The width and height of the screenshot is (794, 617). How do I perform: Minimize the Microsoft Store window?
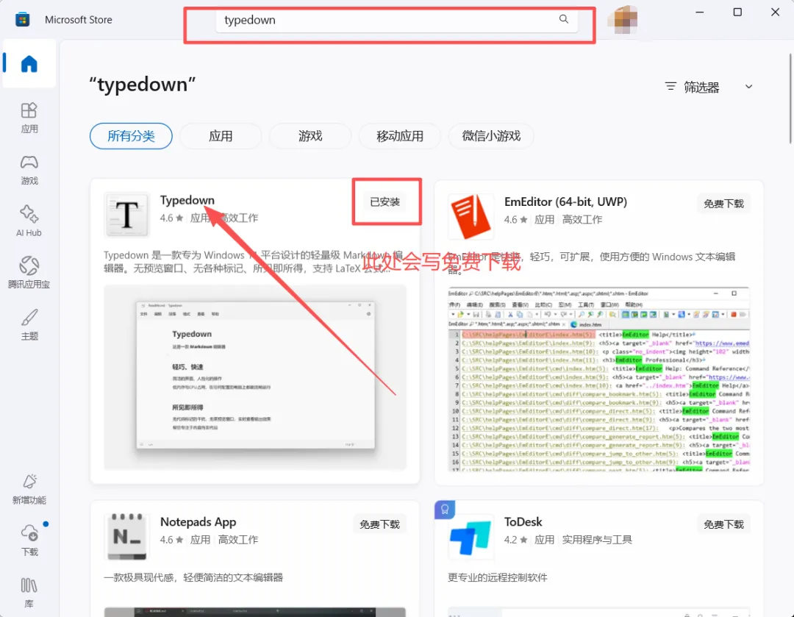tap(700, 13)
